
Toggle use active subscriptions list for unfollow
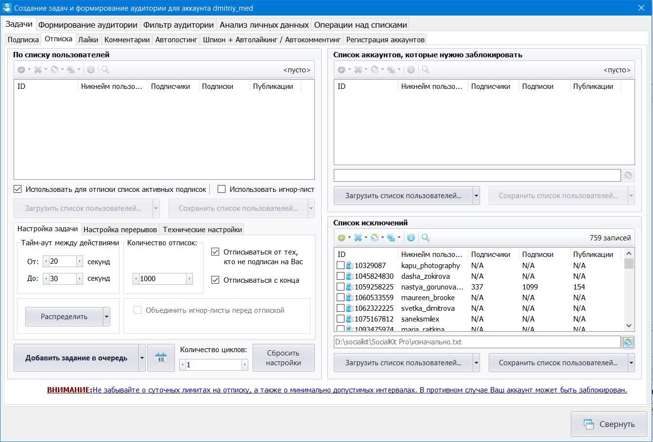17,189
